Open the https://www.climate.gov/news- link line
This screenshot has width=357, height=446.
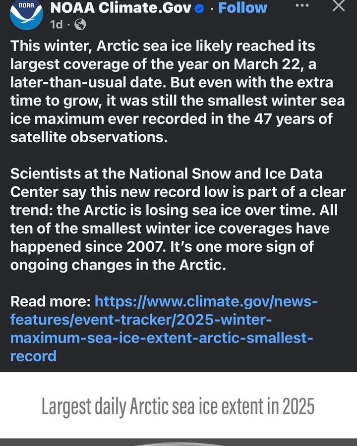coord(206,301)
